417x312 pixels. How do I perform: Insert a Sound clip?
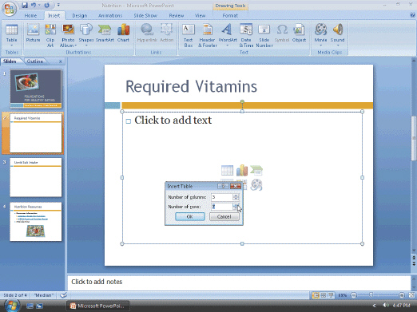[x=338, y=34]
